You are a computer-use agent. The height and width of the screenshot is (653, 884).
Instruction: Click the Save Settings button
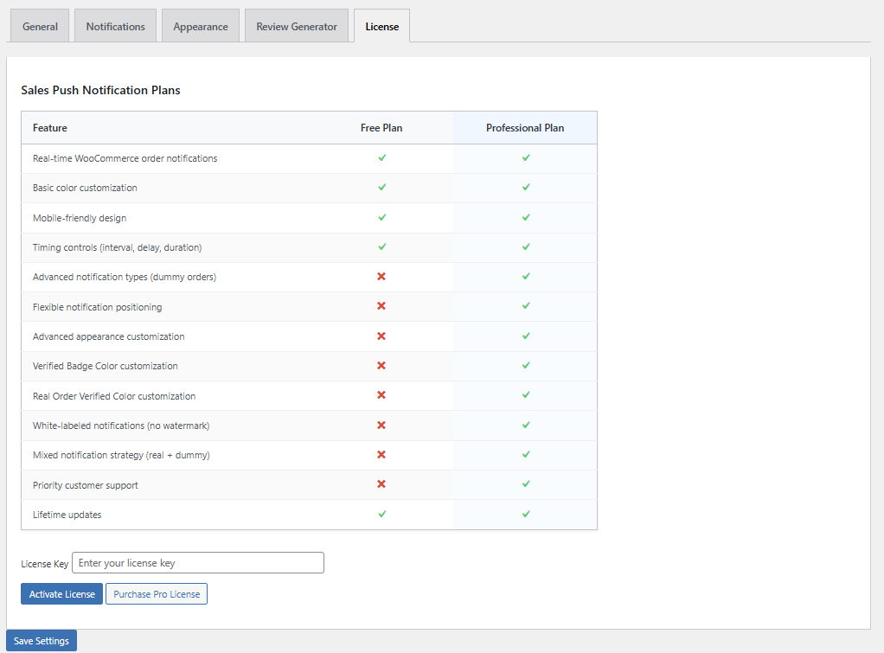click(x=41, y=640)
